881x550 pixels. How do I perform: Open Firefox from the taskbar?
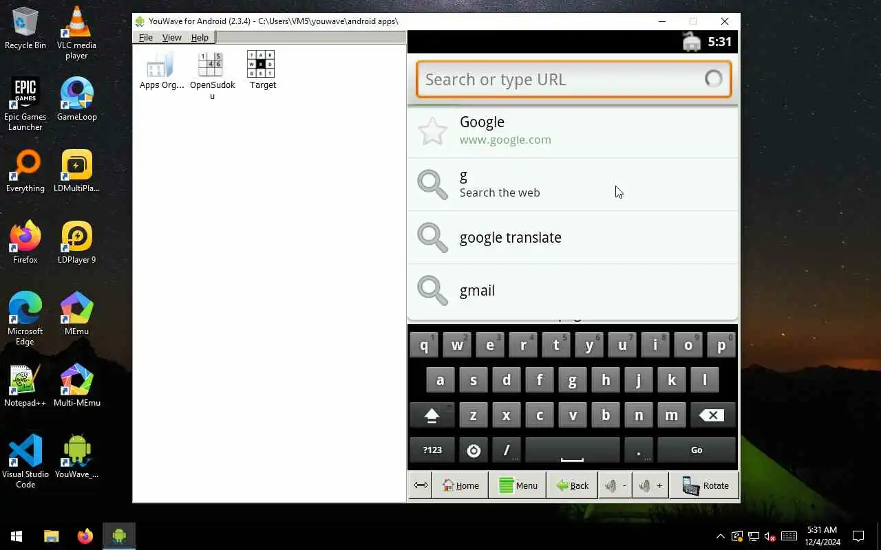(85, 536)
